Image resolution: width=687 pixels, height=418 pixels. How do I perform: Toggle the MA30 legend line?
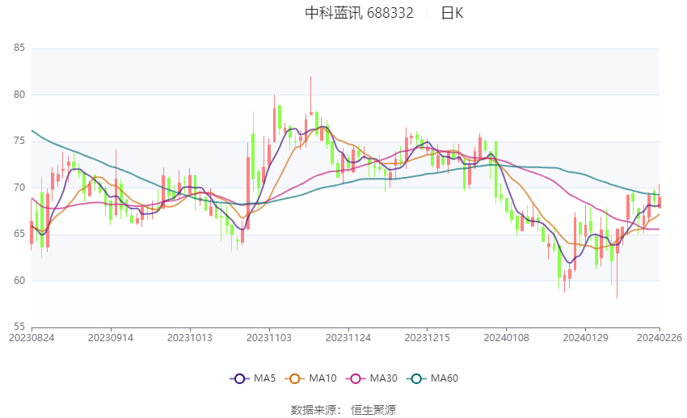(x=372, y=378)
